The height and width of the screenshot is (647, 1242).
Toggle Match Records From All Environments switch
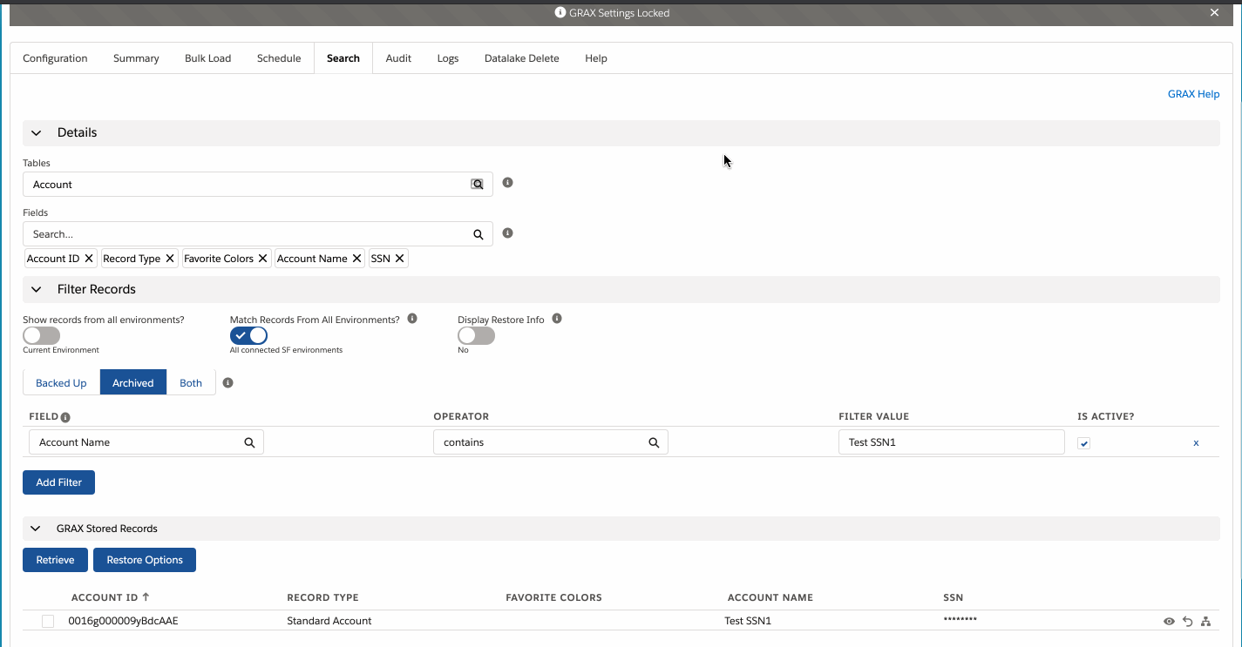pyautogui.click(x=248, y=335)
